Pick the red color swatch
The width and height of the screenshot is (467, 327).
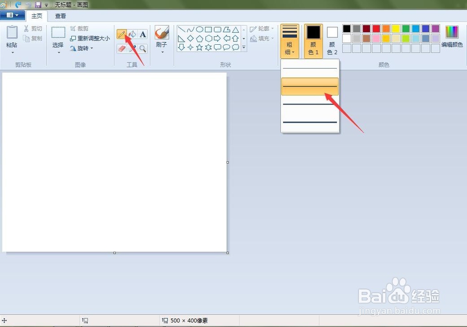pyautogui.click(x=376, y=28)
